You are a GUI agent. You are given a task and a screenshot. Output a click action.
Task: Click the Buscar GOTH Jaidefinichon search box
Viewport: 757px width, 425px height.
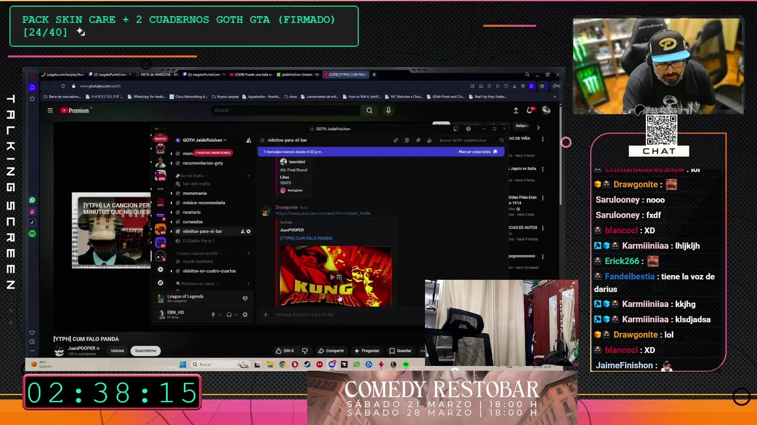tap(471, 140)
